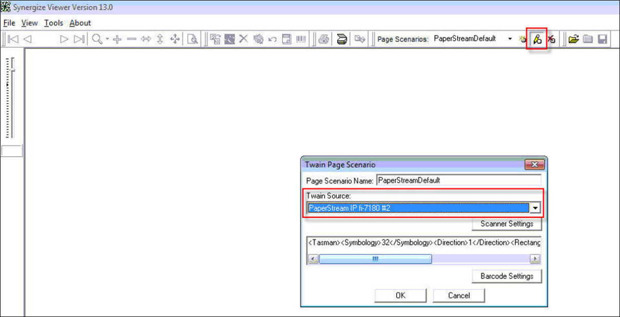Click the horizontal scrollbar thumb

point(375,259)
